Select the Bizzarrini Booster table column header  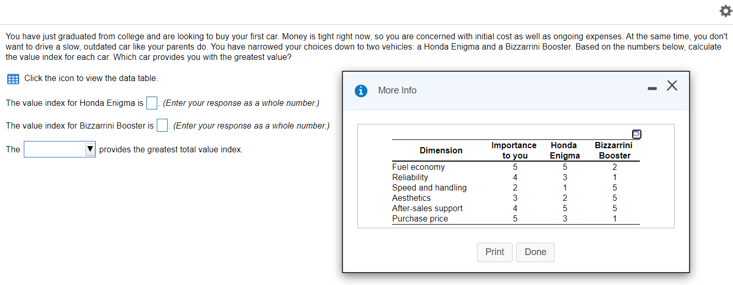(x=614, y=150)
